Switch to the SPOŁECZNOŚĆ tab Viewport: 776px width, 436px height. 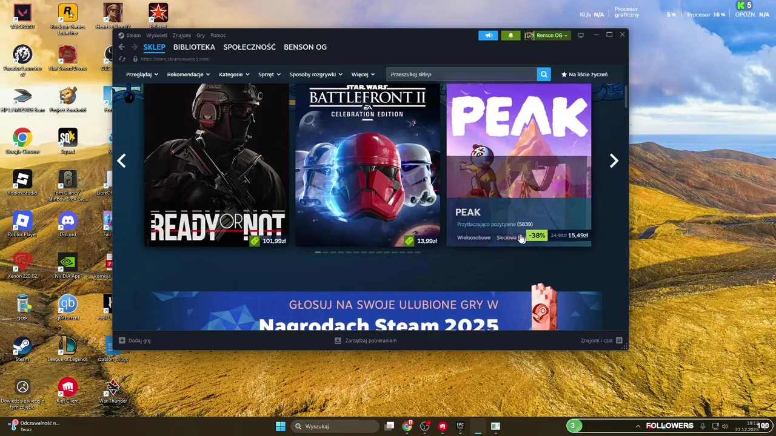249,47
